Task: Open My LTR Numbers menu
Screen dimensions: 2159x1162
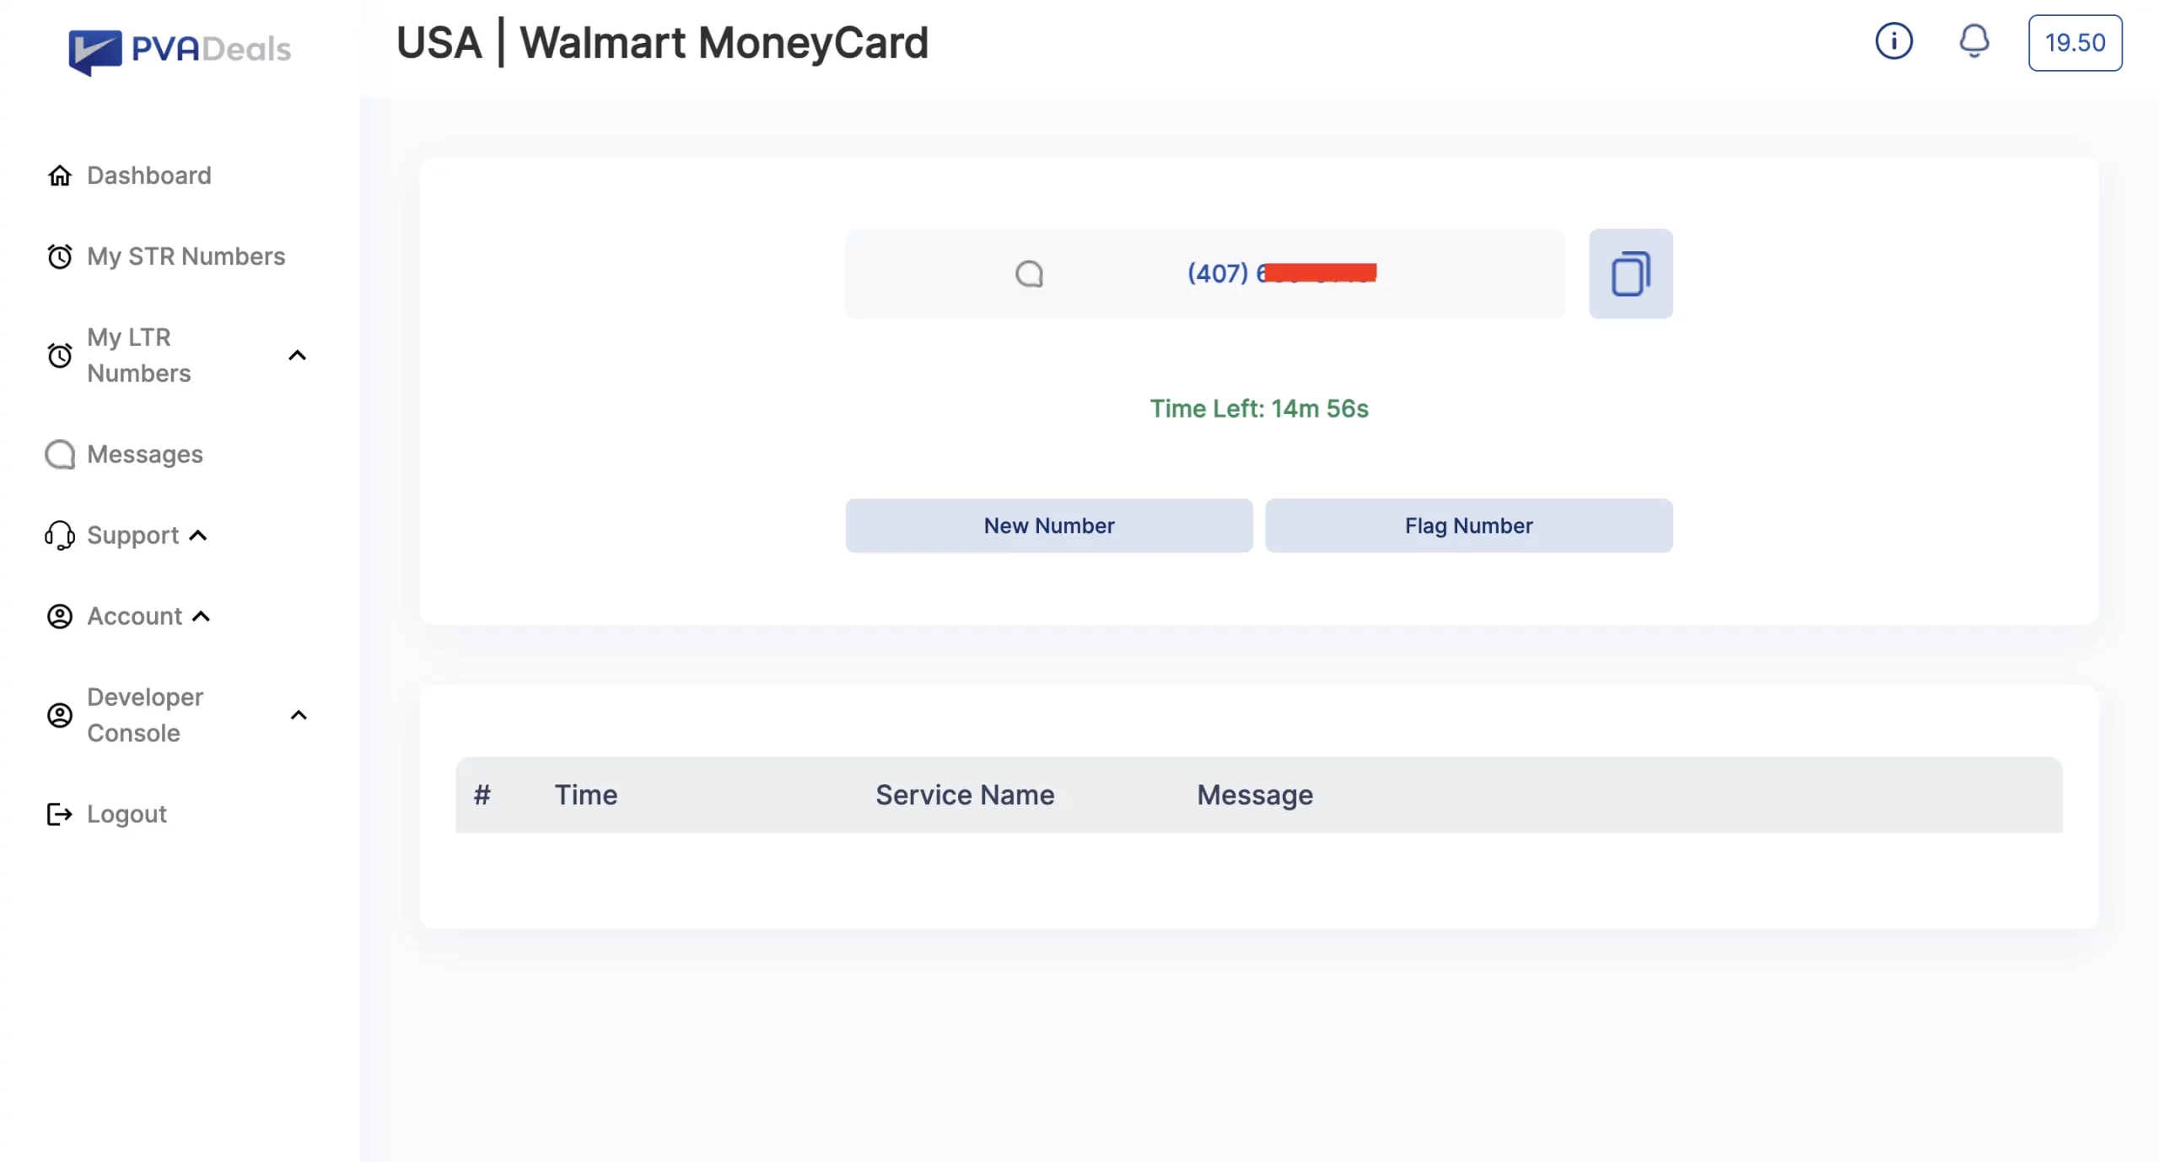Action: tap(139, 355)
